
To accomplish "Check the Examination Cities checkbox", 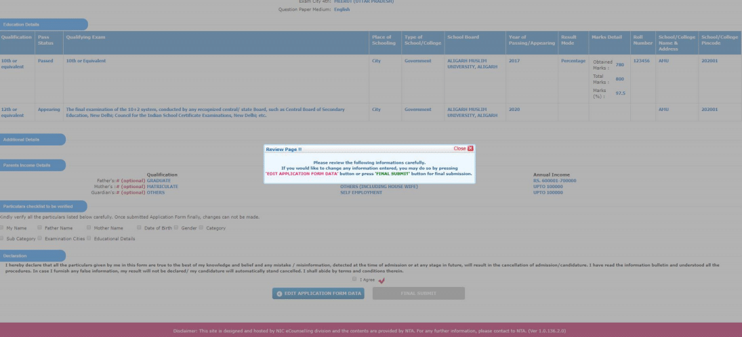I will click(x=40, y=238).
